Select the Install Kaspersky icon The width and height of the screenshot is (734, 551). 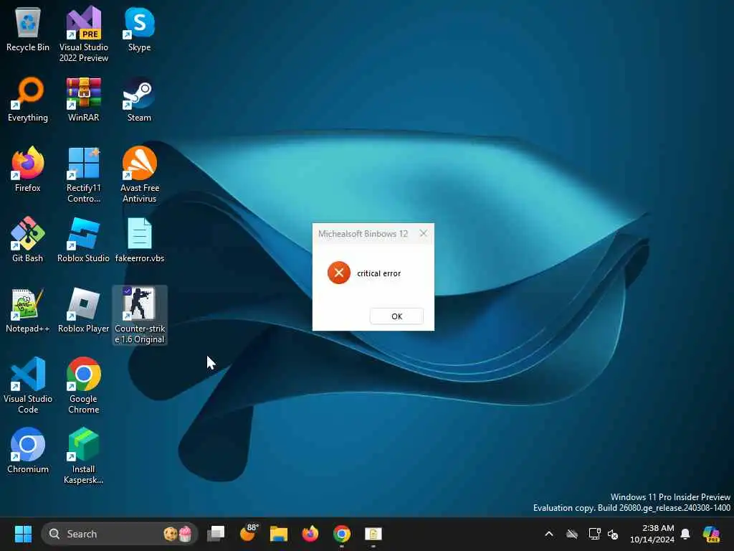(83, 456)
